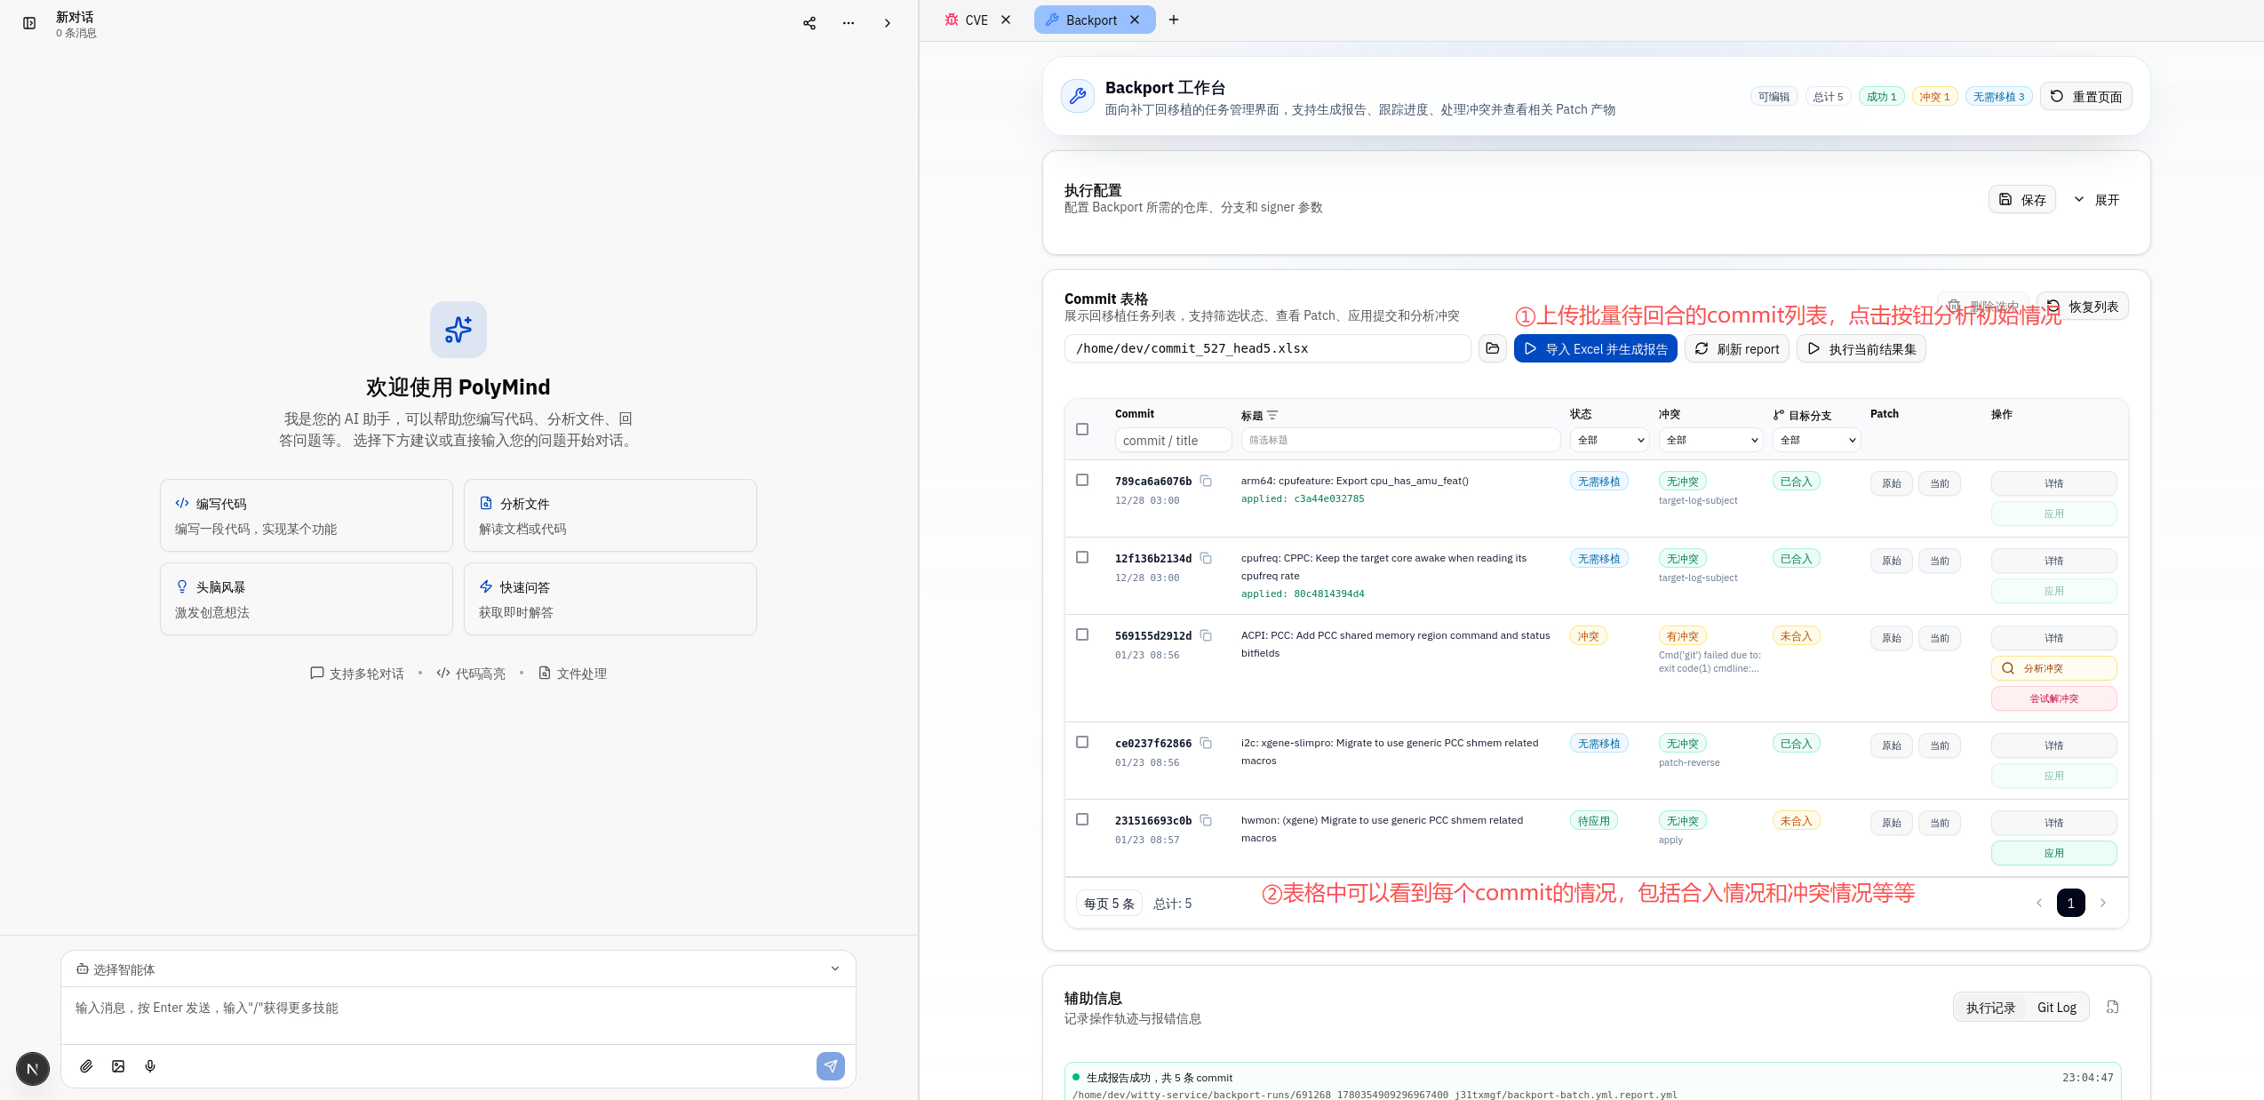Image resolution: width=2264 pixels, height=1100 pixels.
Task: Click the share conversation icon
Action: pyautogui.click(x=809, y=23)
